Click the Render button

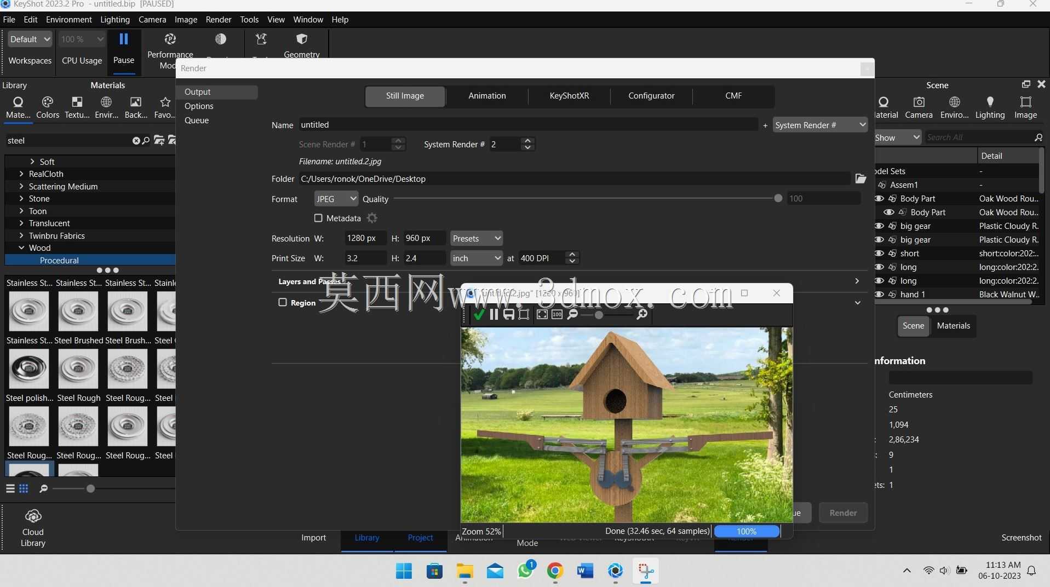point(843,513)
